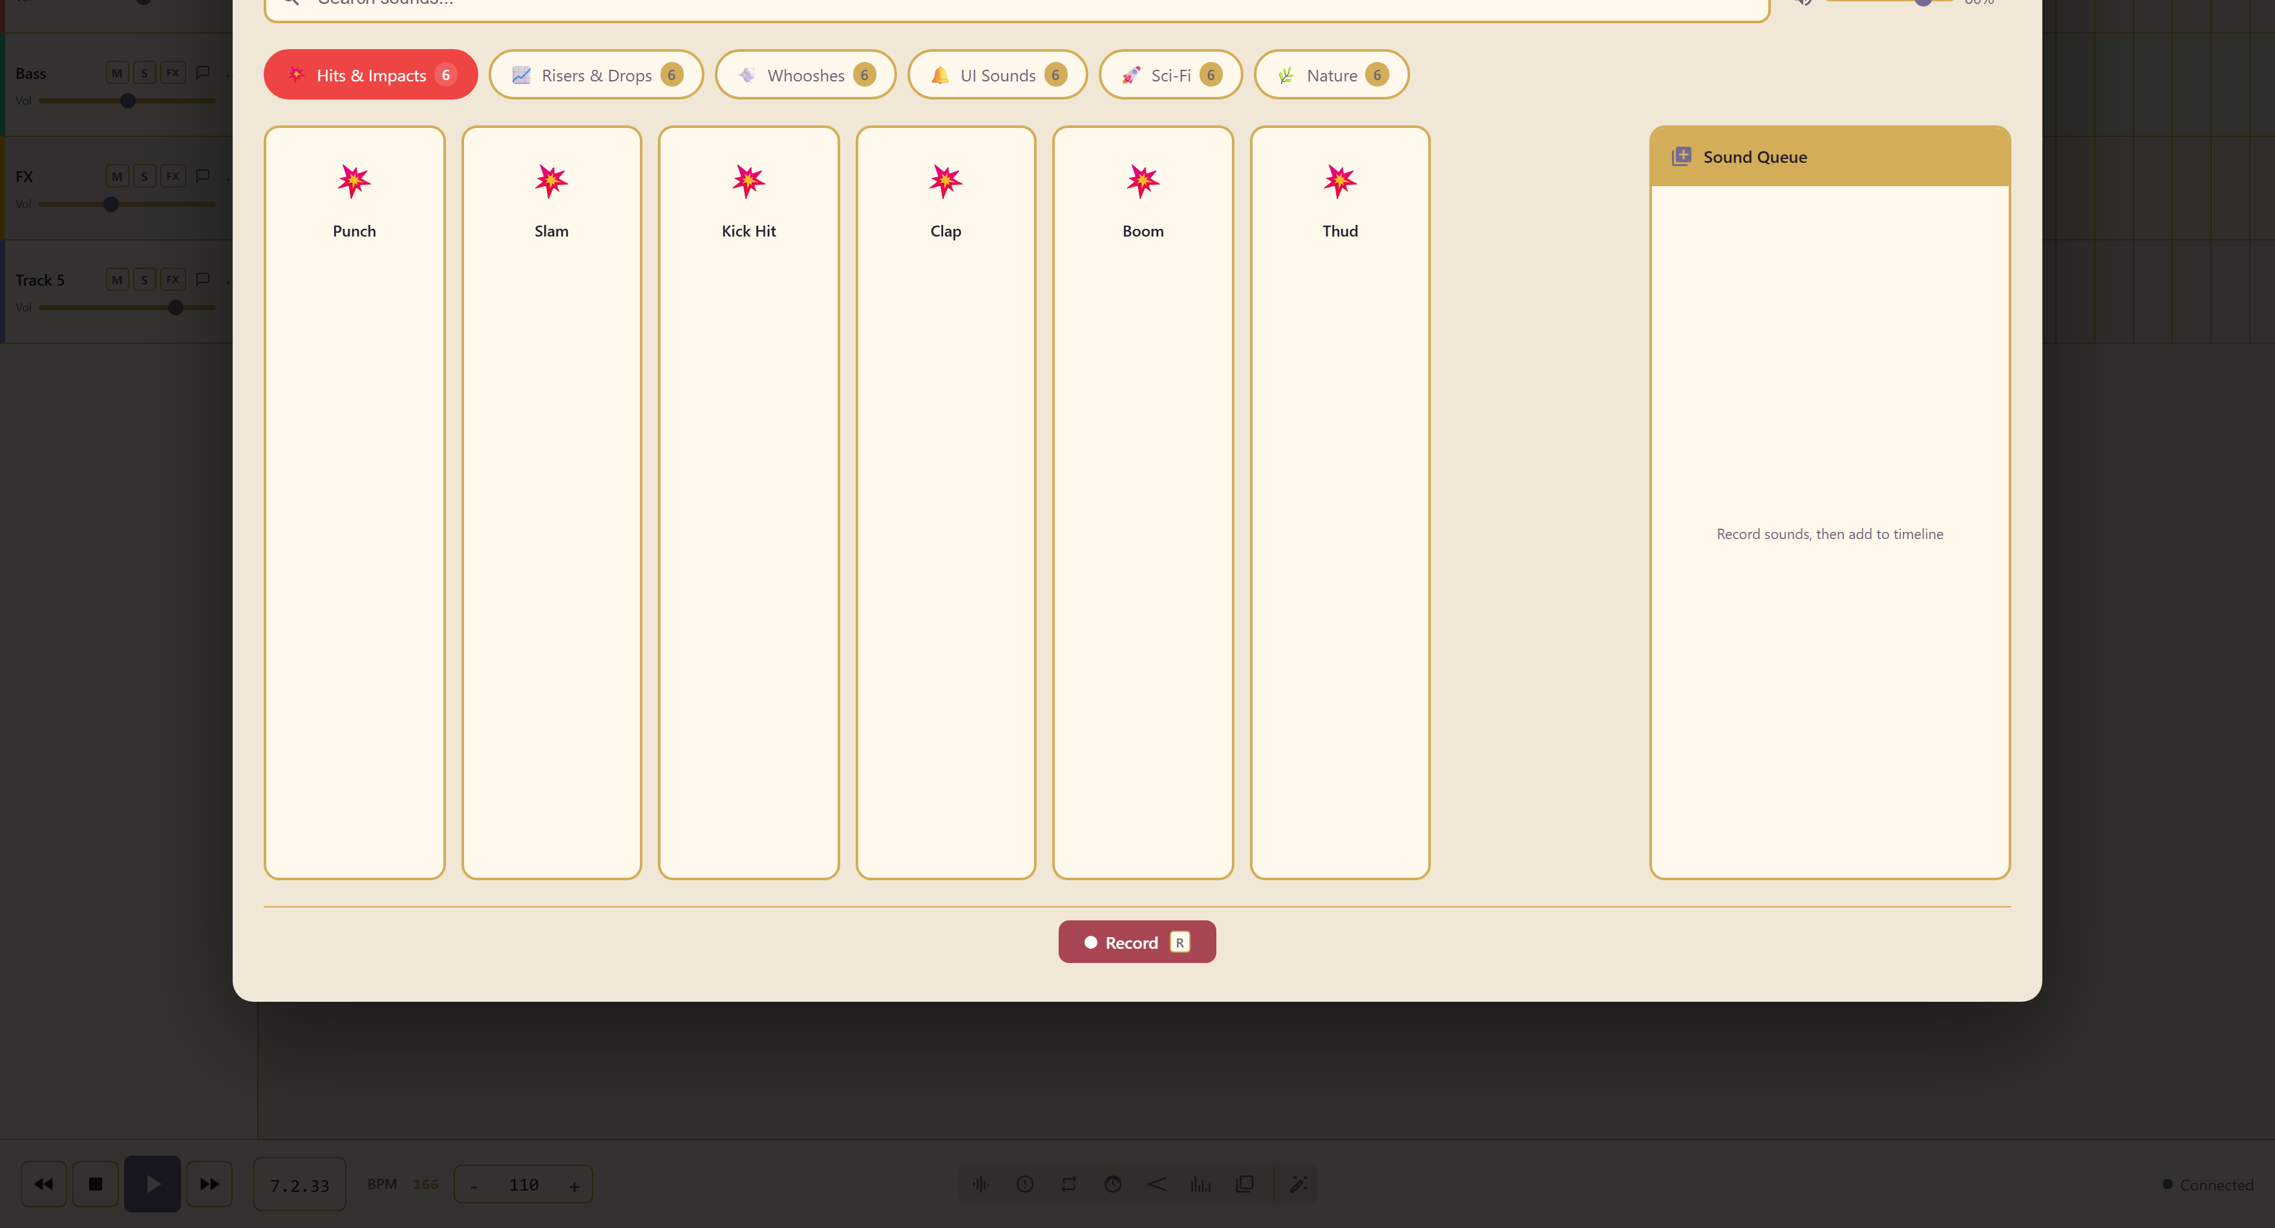Screen dimensions: 2275x1228
Task: Open the FX panel for Track 5
Action: (173, 279)
